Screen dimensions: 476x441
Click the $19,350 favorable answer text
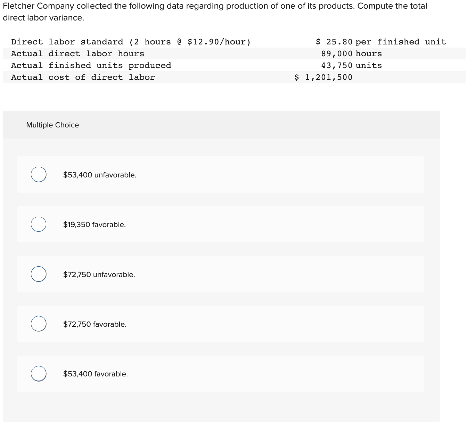[94, 224]
